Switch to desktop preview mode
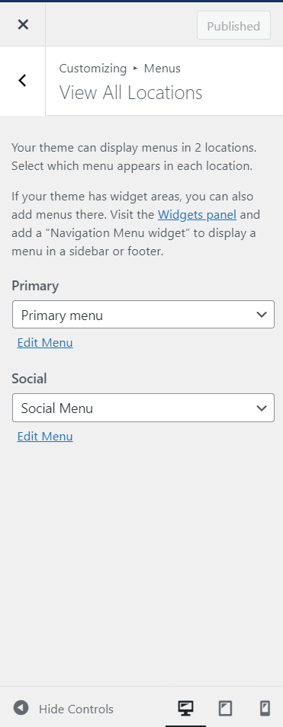Image resolution: width=283 pixels, height=727 pixels. click(185, 708)
